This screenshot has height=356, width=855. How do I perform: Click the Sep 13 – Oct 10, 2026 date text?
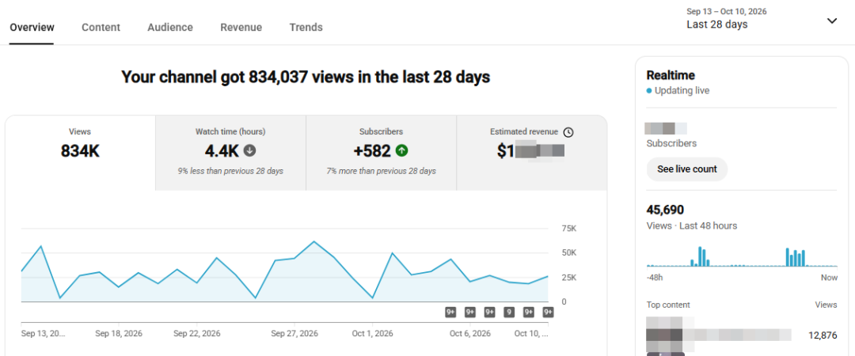click(x=727, y=11)
